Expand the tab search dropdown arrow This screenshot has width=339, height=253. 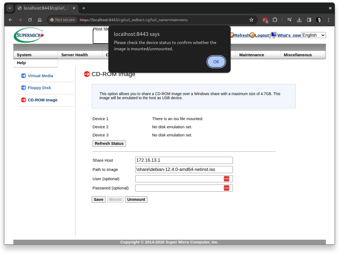point(10,8)
